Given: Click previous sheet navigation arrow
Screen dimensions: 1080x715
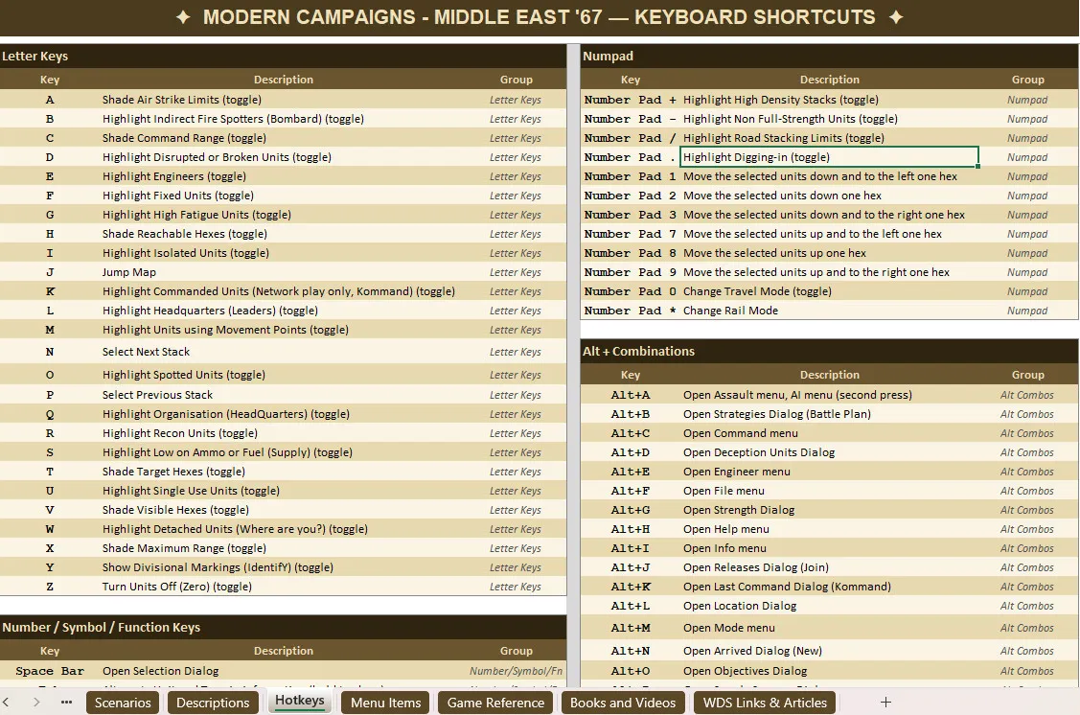Looking at the screenshot, I should (x=6, y=702).
